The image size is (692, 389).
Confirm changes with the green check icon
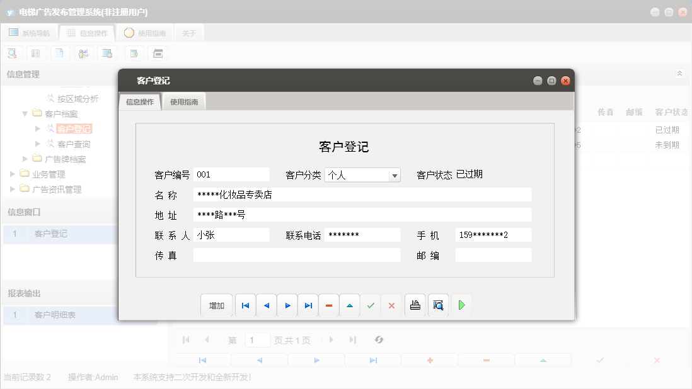[x=371, y=305]
